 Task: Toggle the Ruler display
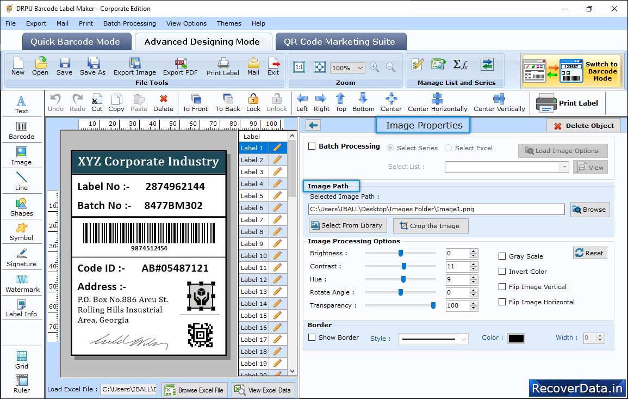click(x=22, y=384)
